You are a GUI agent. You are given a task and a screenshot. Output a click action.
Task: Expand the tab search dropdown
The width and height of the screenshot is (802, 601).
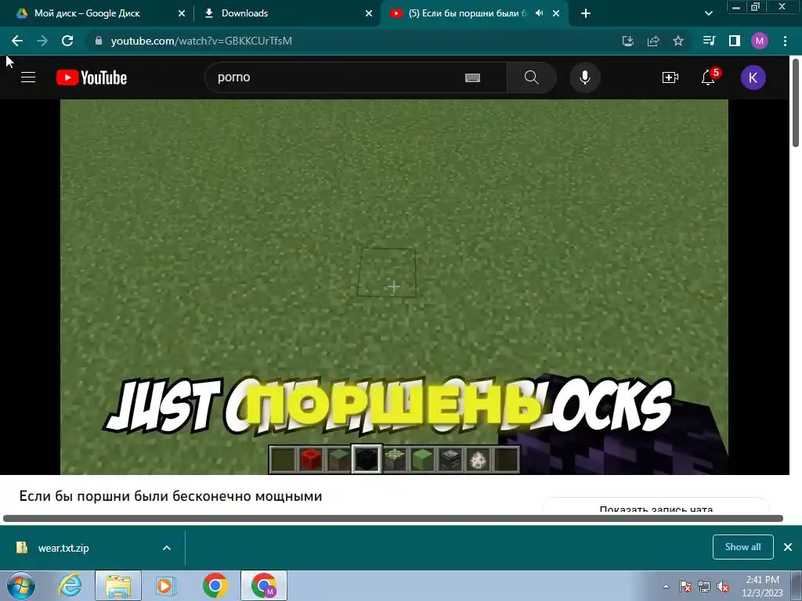click(x=708, y=13)
